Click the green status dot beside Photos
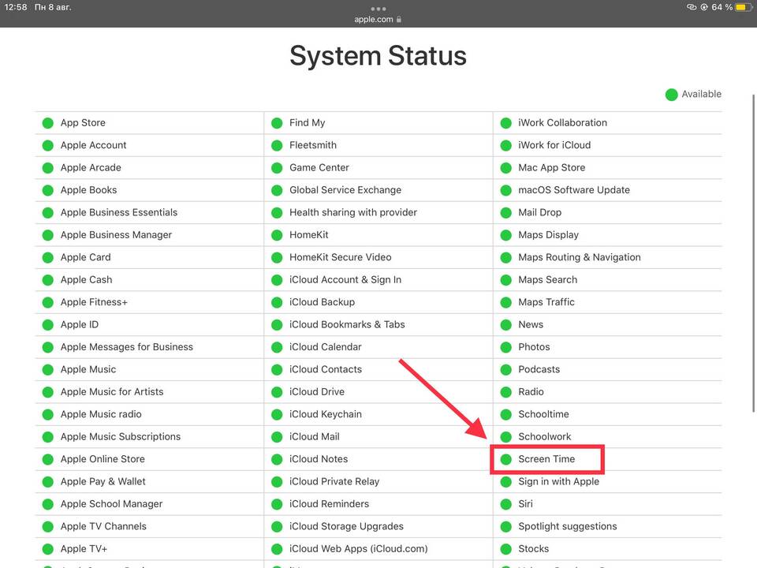757x568 pixels. (x=505, y=347)
